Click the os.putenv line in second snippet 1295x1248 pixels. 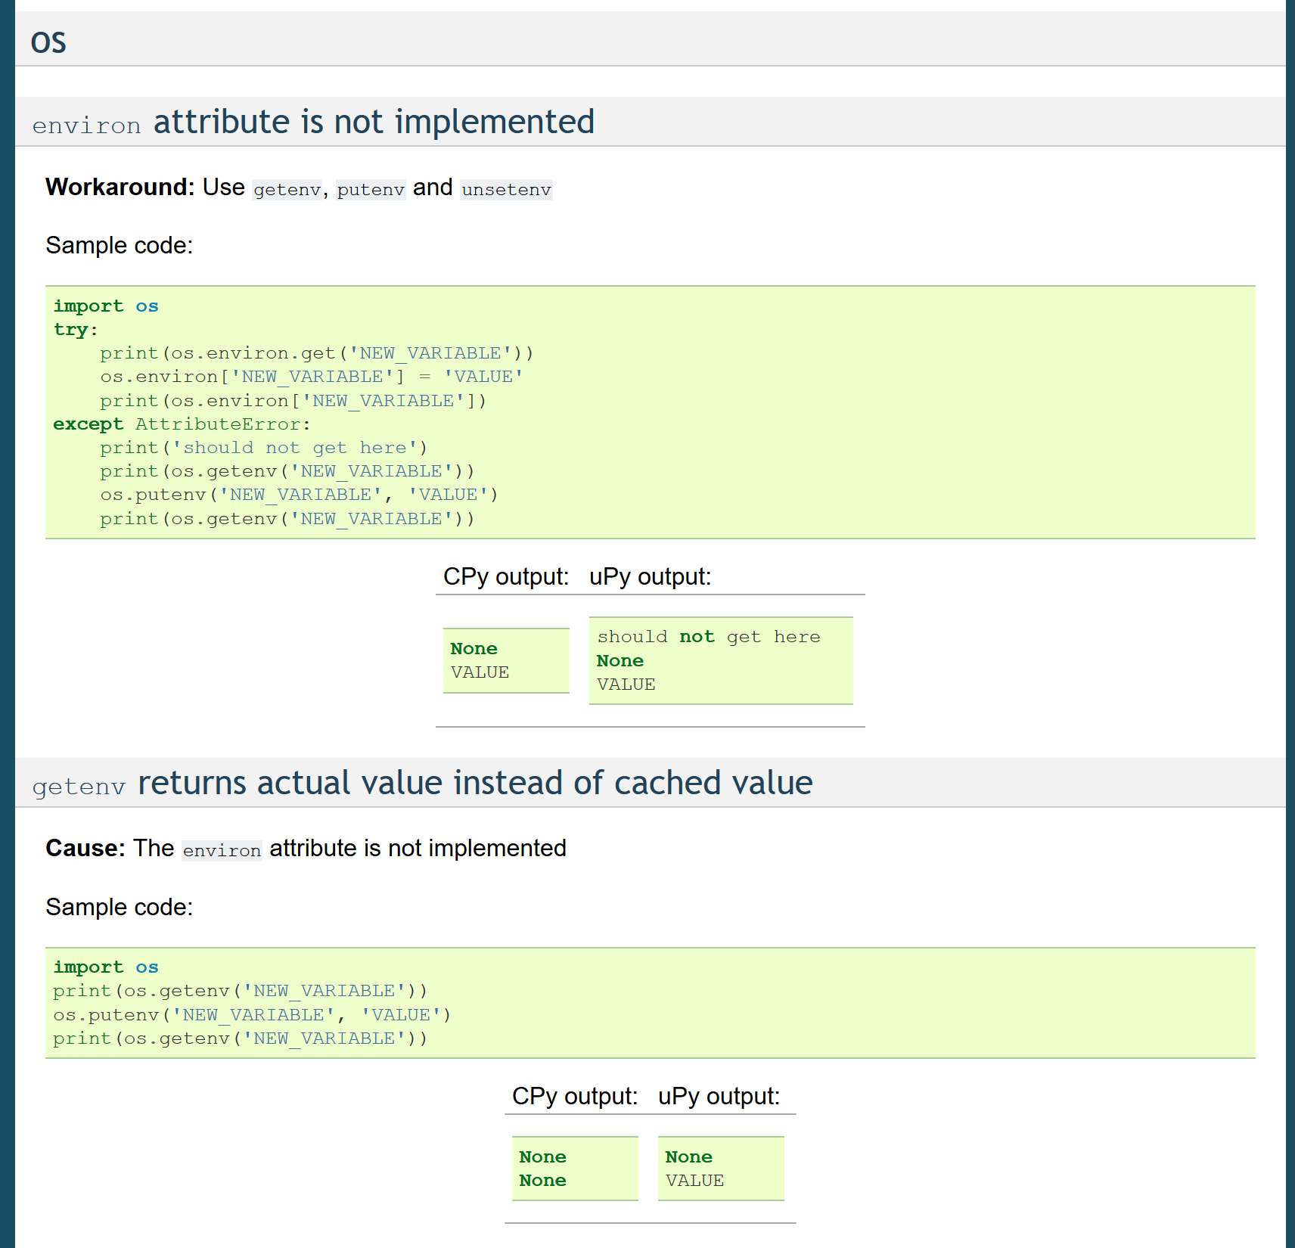point(251,1014)
